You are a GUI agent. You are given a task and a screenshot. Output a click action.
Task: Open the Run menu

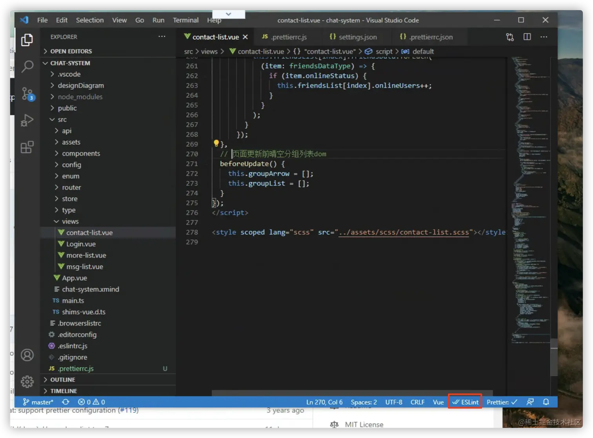(x=158, y=20)
